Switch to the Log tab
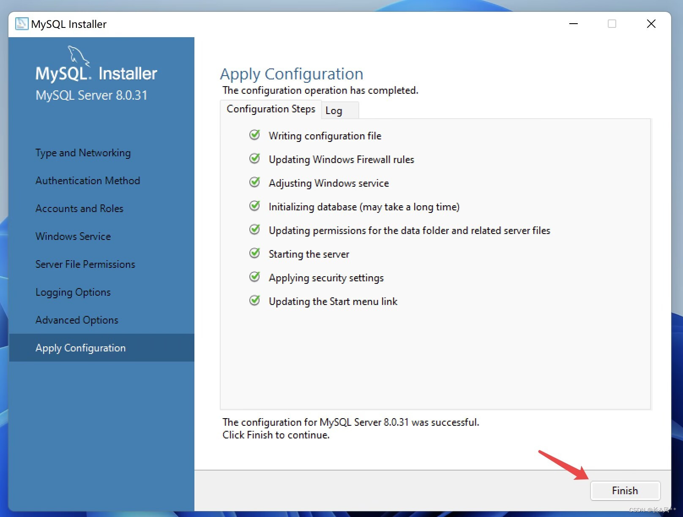The height and width of the screenshot is (517, 683). coord(339,111)
